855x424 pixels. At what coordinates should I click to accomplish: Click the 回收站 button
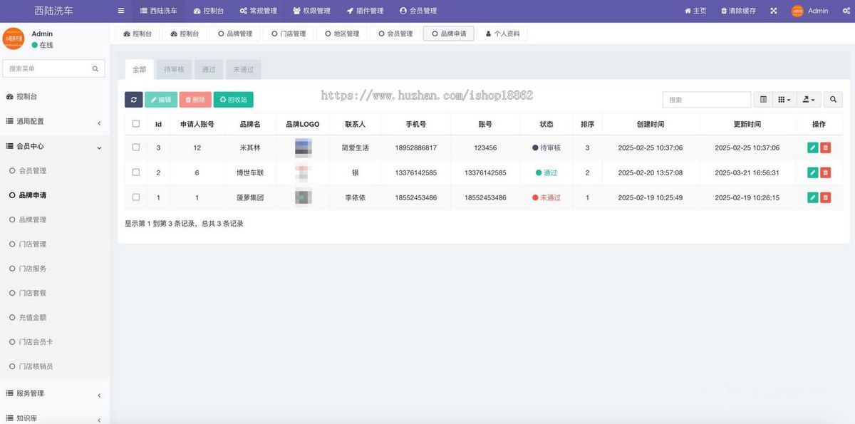(x=233, y=99)
